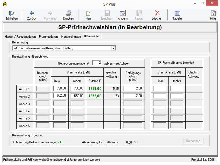Toggle Feststellbremse blockiert checkbox
220x165 pixels.
point(160,63)
